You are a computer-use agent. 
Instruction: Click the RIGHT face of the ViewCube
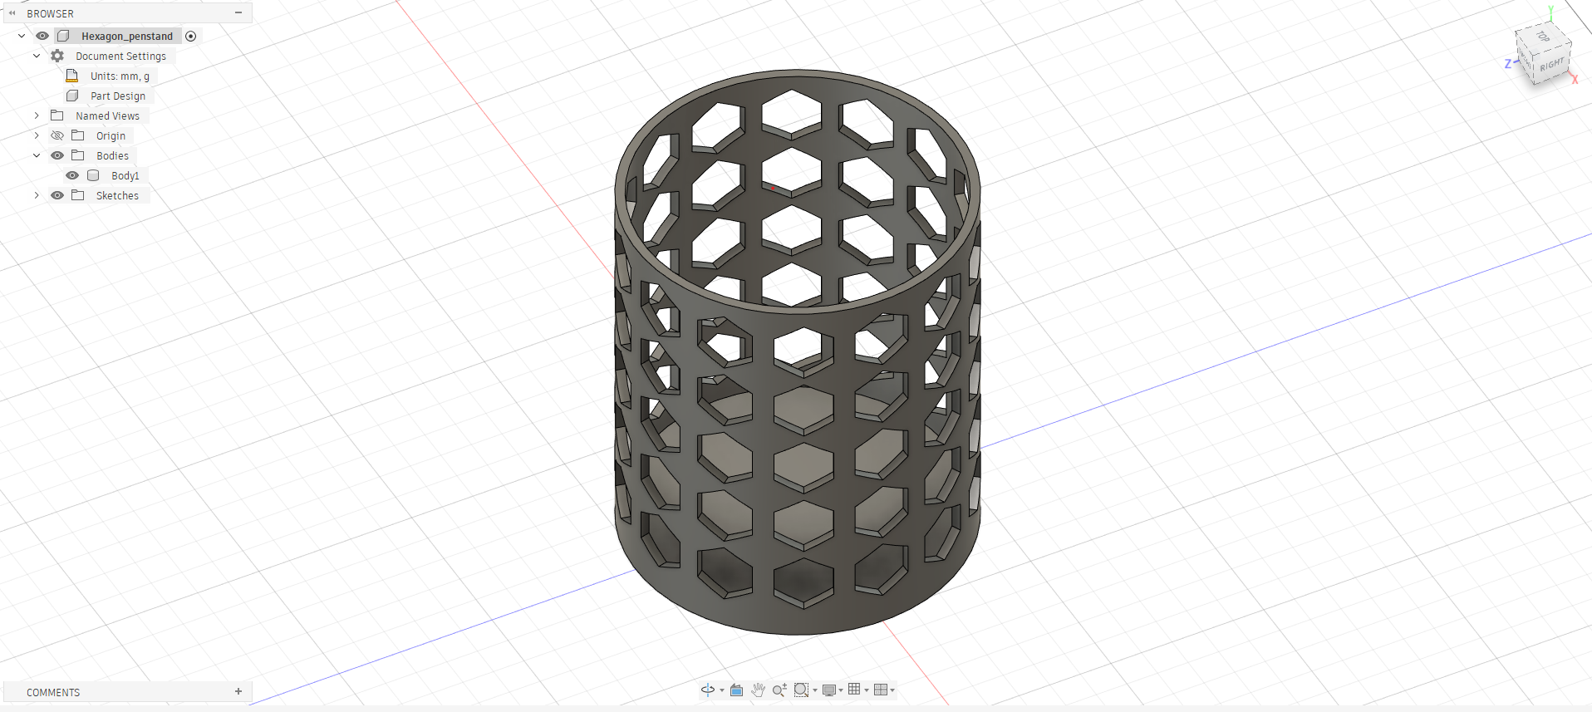click(1551, 65)
